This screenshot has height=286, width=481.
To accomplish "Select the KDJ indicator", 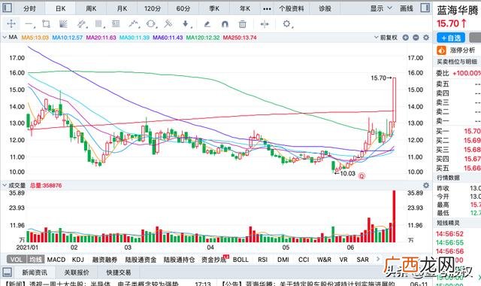I will (78, 260).
